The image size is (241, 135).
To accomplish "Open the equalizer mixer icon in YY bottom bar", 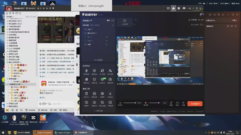I will point(21,110).
